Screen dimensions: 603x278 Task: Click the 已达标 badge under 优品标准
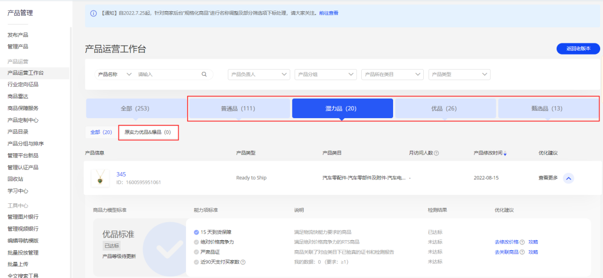coord(112,246)
